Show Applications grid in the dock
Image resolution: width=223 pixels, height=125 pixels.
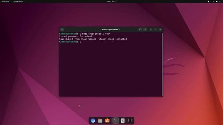pyautogui.click(x=130, y=120)
